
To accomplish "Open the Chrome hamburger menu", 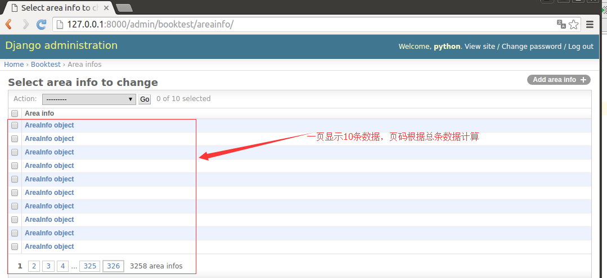I will [590, 24].
